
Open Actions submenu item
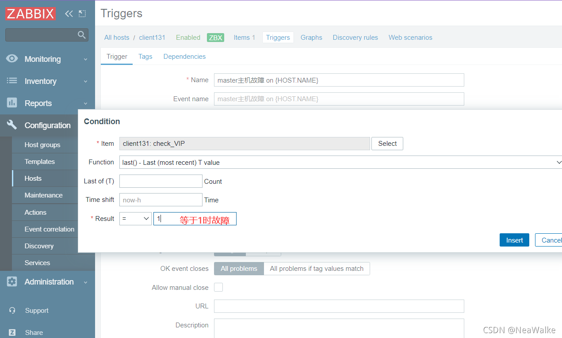point(35,213)
